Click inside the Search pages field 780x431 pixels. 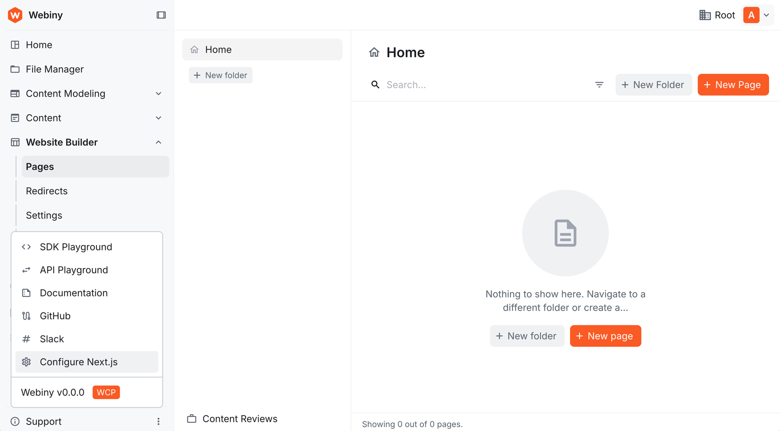point(451,84)
